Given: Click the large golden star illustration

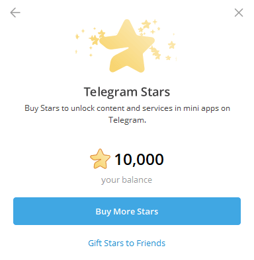Looking at the screenshot, I should [127, 46].
